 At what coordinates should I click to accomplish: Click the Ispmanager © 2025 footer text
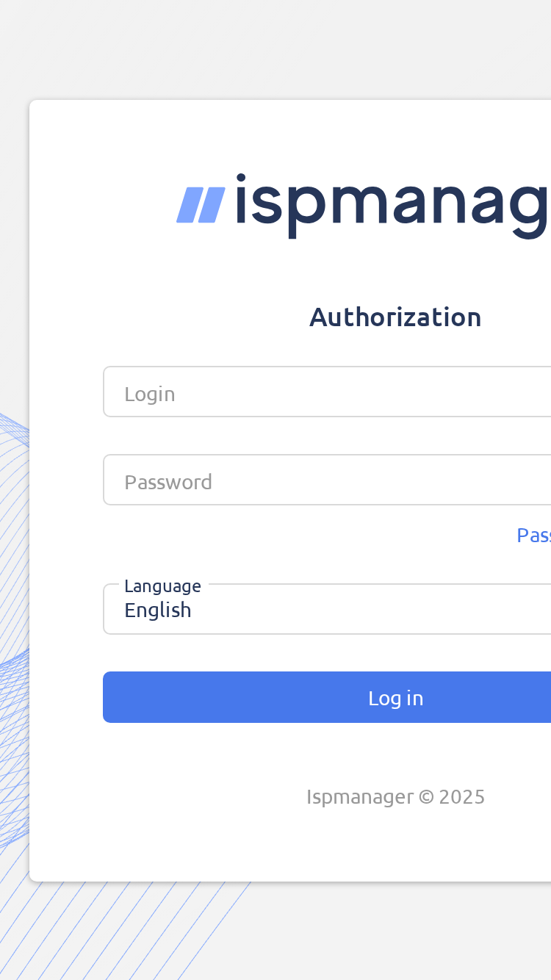point(395,797)
